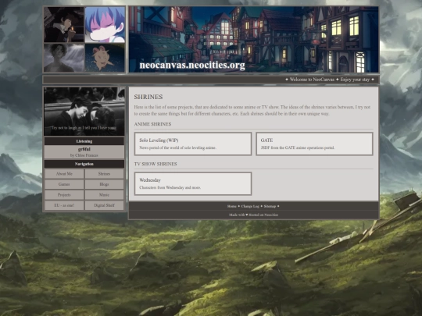The height and width of the screenshot is (316, 422).
Task: Click the Navigation header in sidebar
Action: pyautogui.click(x=84, y=164)
